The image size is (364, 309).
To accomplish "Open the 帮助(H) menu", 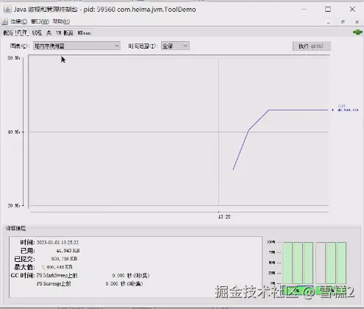I will click(x=61, y=21).
